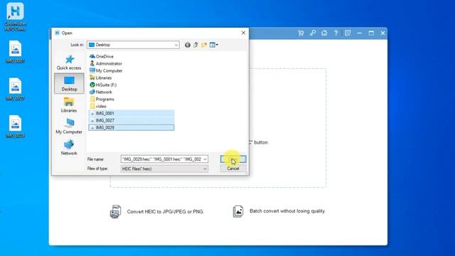The width and height of the screenshot is (455, 256).
Task: Go back using the dialog back arrow icon
Action: tap(188, 45)
